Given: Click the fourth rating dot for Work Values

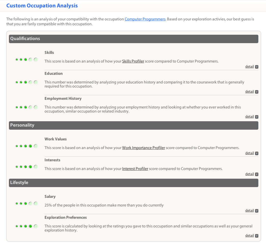Looking at the screenshot, I should (30, 146).
